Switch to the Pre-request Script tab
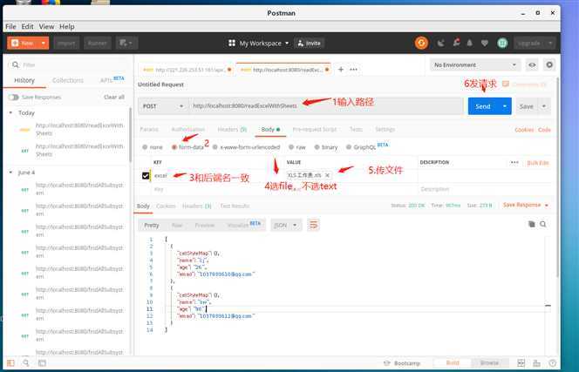Screen dimensions: 579x372 tap(315, 130)
